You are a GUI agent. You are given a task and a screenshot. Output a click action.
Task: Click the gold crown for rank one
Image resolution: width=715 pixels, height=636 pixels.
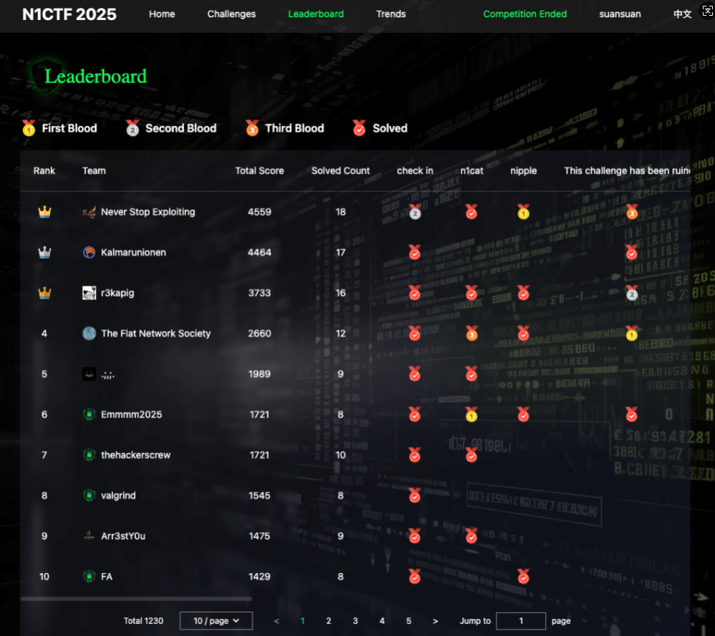[x=44, y=212]
